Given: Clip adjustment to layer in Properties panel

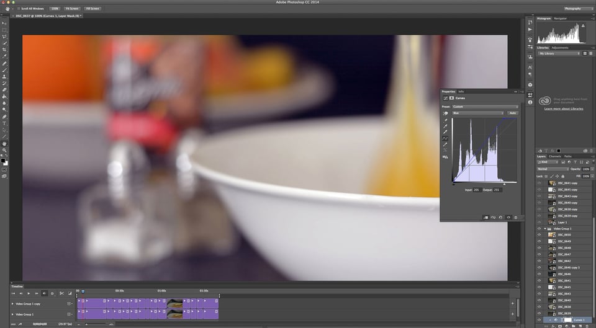Looking at the screenshot, I should [x=485, y=218].
